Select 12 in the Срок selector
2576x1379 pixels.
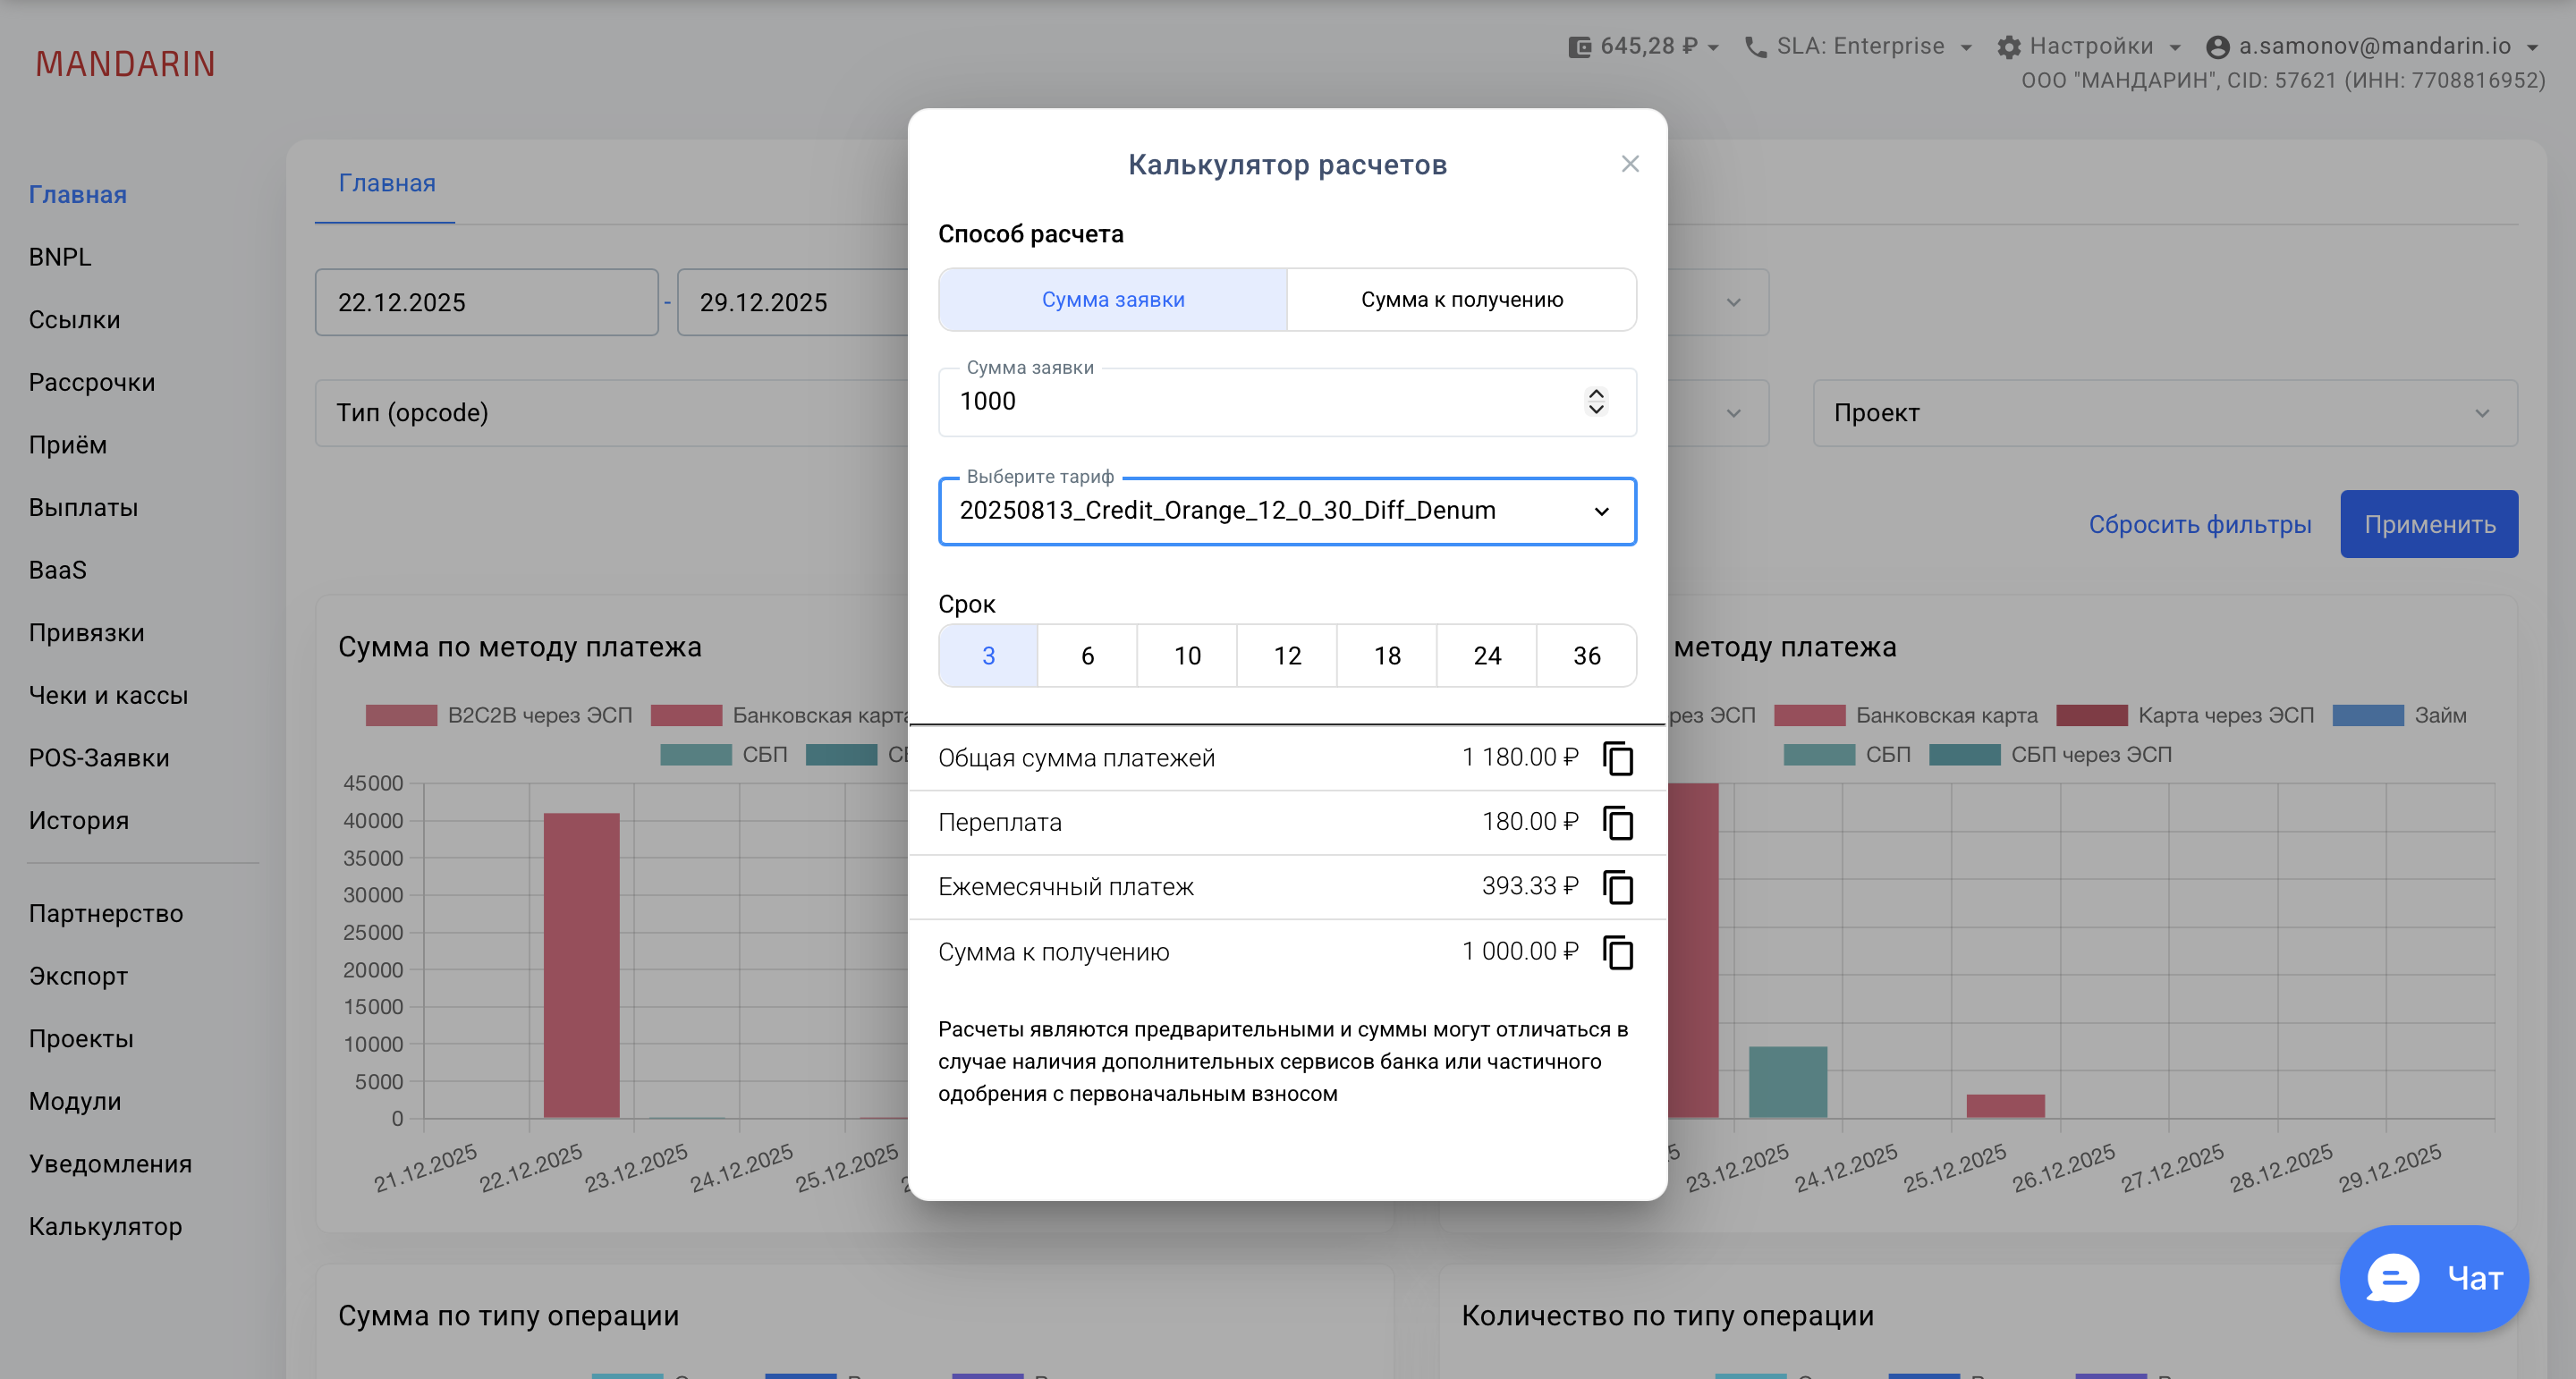click(x=1287, y=655)
